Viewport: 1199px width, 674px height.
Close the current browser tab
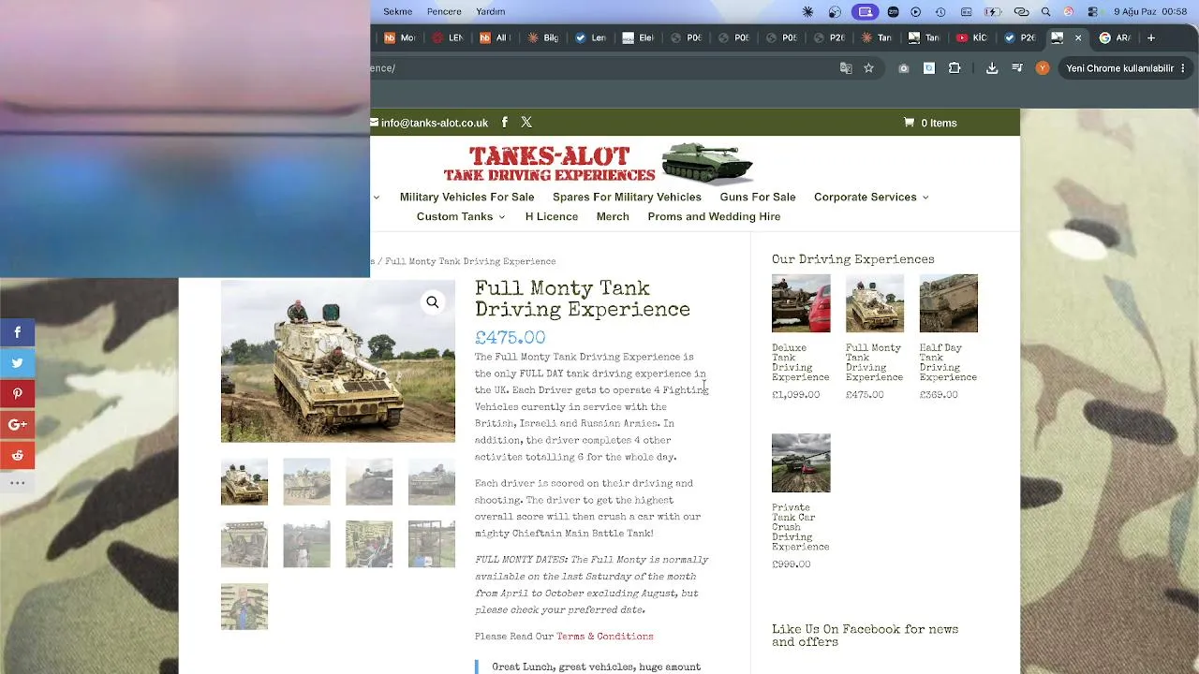click(1078, 38)
